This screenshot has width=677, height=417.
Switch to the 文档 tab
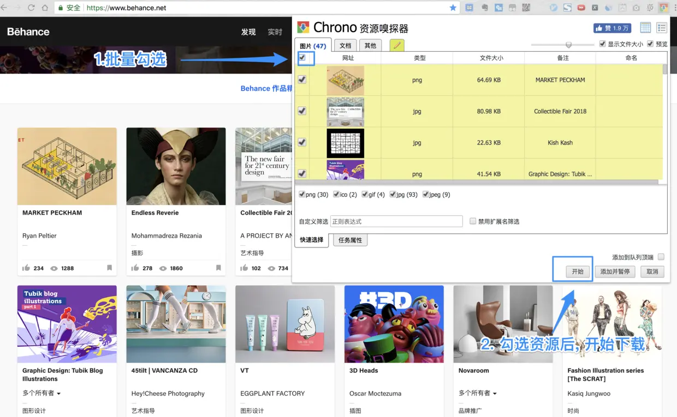(345, 45)
